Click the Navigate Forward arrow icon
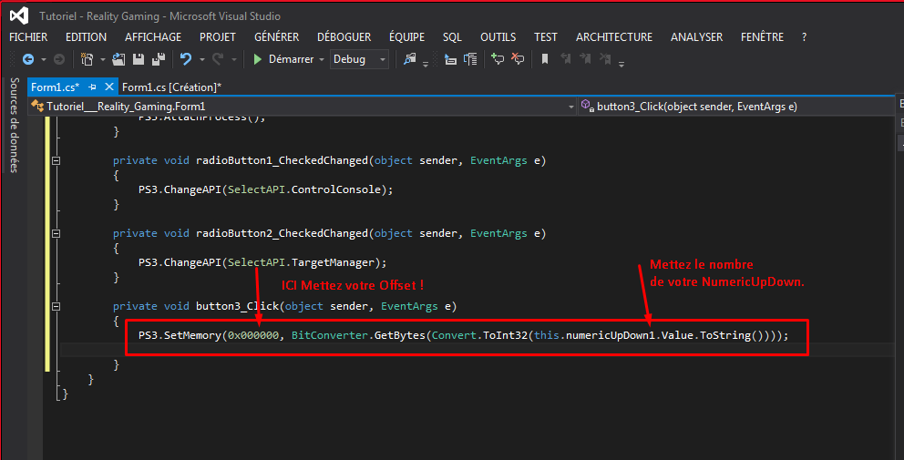 (x=59, y=59)
